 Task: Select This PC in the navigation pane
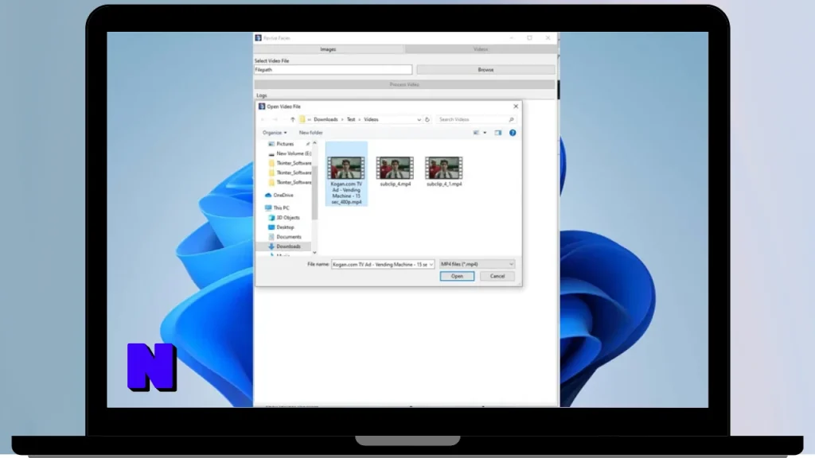point(277,208)
